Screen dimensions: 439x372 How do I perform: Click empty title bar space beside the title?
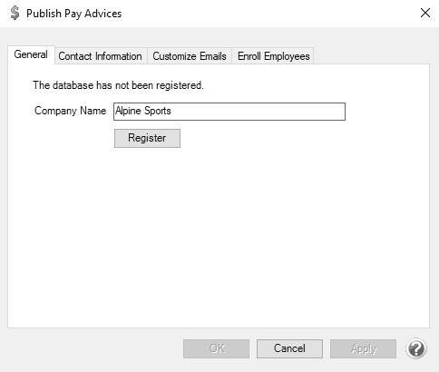pos(266,14)
